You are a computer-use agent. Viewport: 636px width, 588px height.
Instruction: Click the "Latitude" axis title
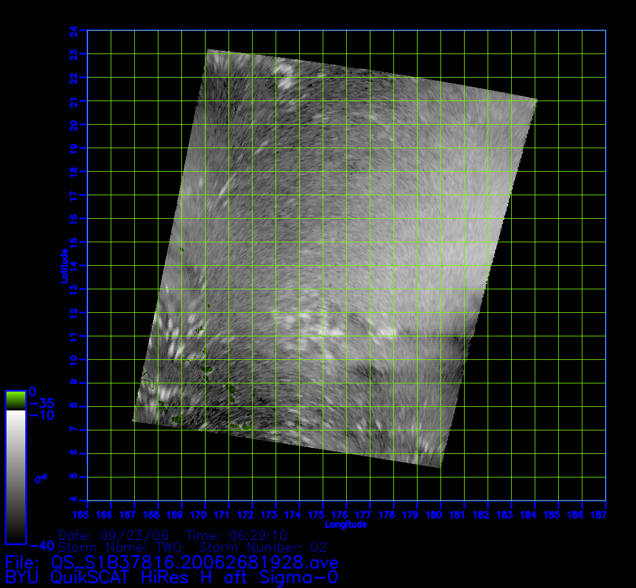click(x=63, y=266)
